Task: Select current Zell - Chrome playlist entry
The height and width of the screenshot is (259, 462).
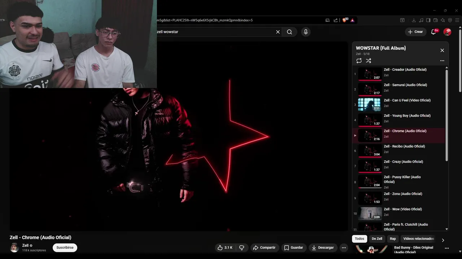Action: [x=399, y=135]
